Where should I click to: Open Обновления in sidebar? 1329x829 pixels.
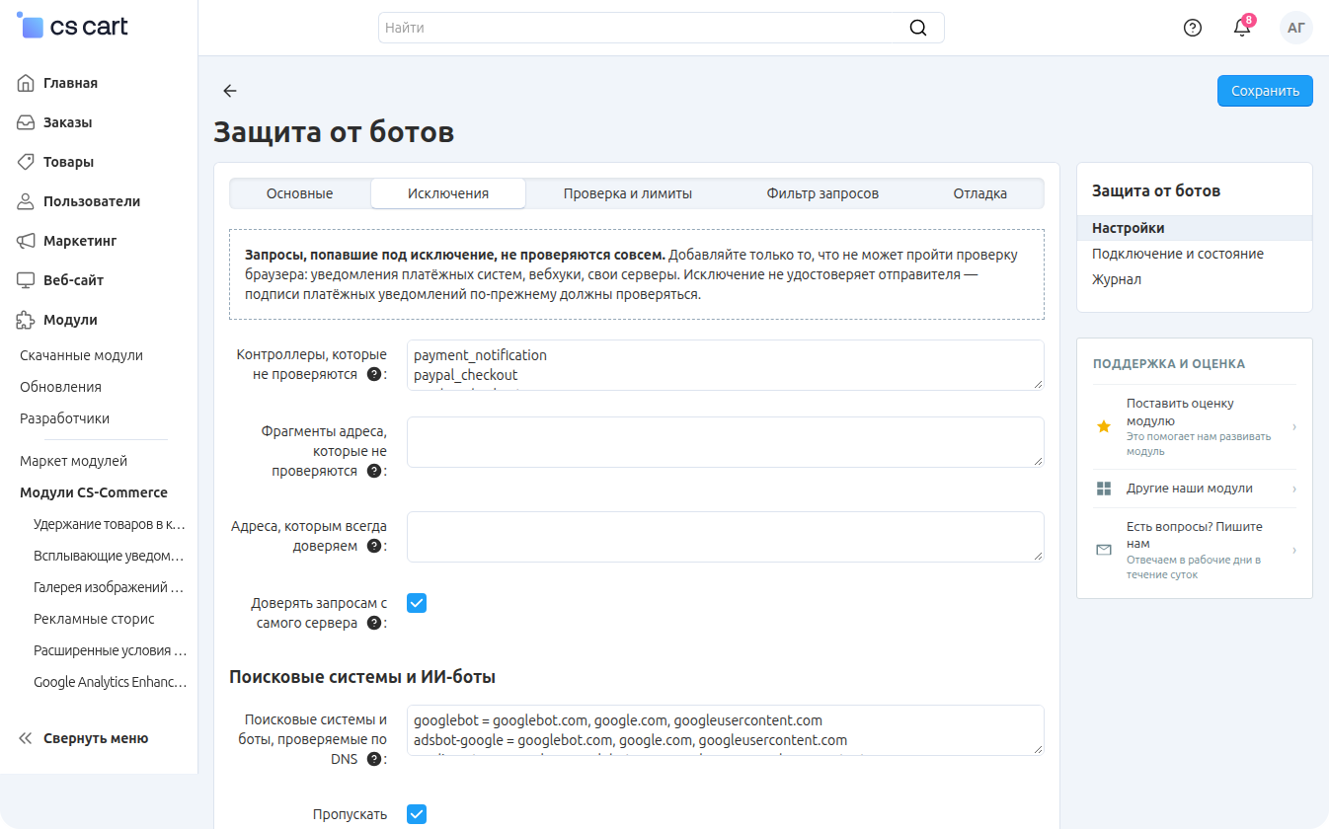61,387
